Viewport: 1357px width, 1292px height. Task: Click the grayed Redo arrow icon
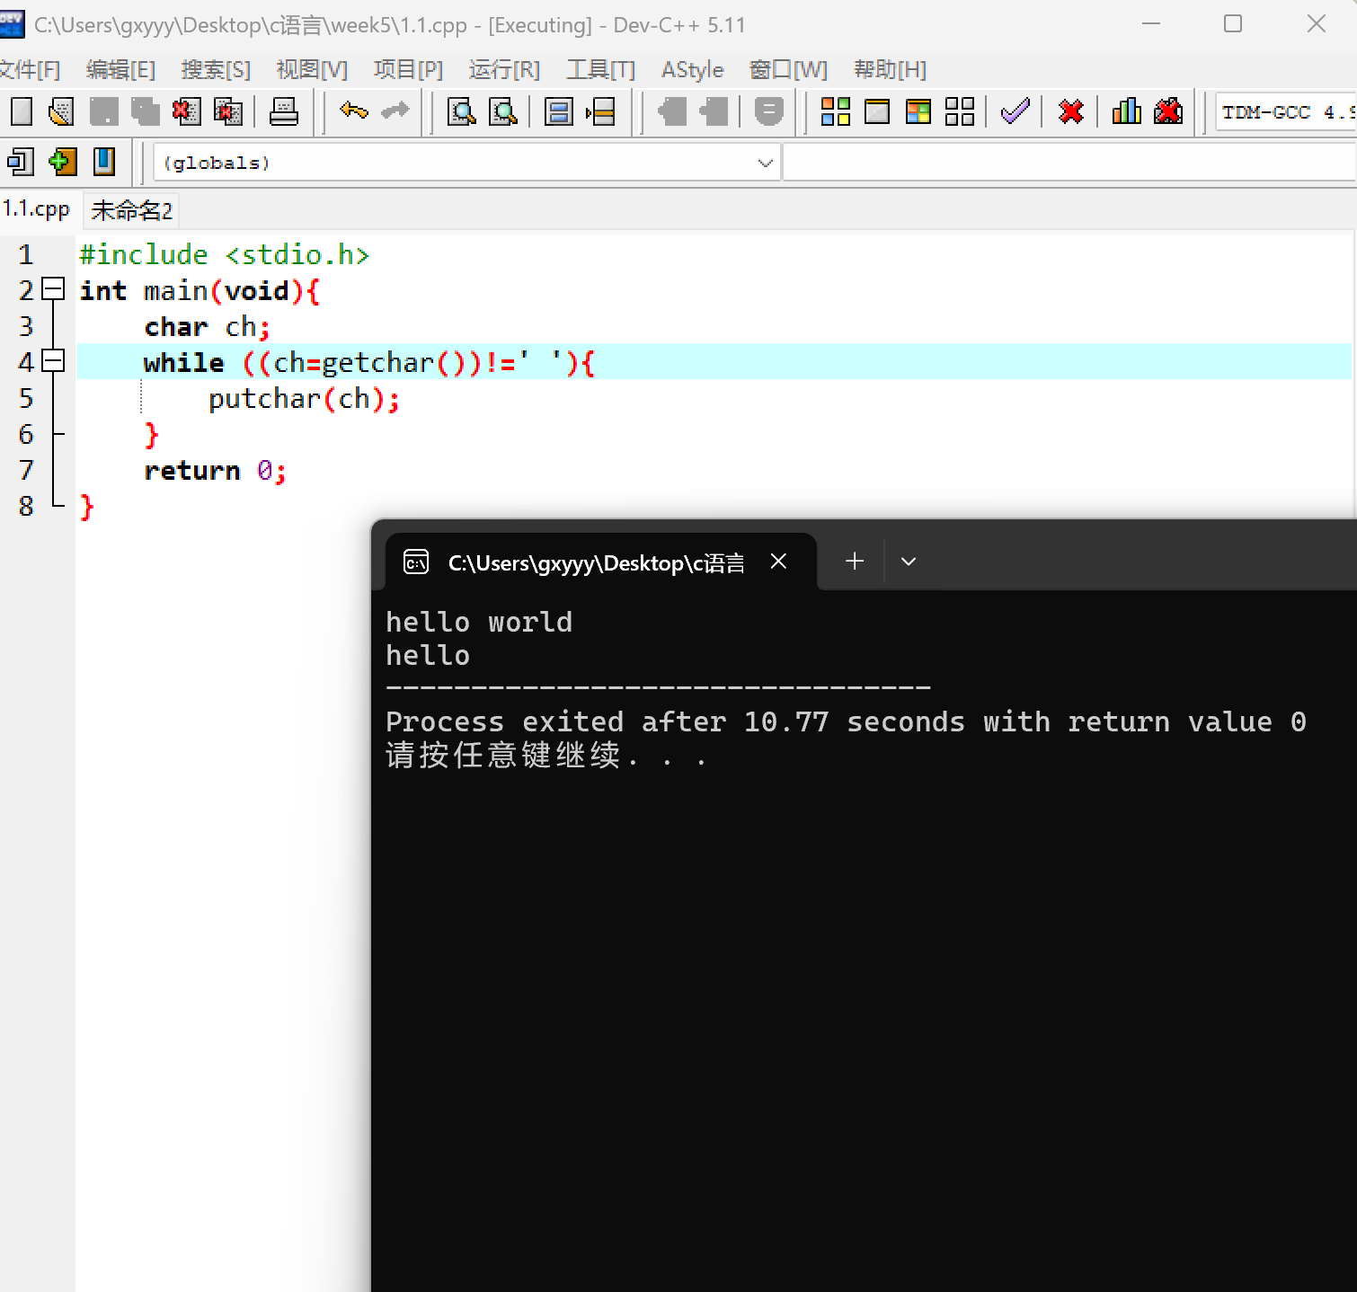(x=395, y=111)
